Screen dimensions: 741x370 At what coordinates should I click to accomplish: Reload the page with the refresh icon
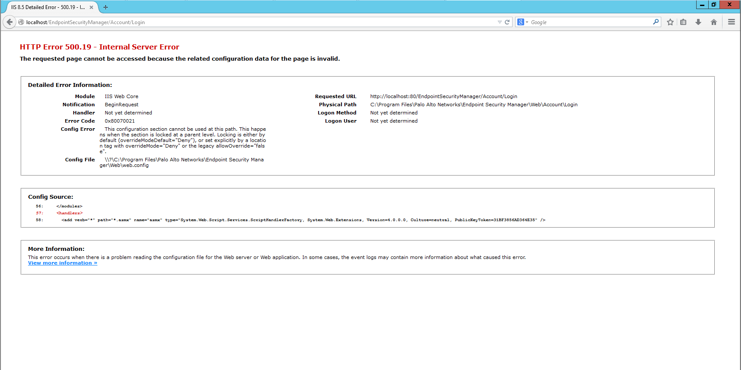click(507, 22)
